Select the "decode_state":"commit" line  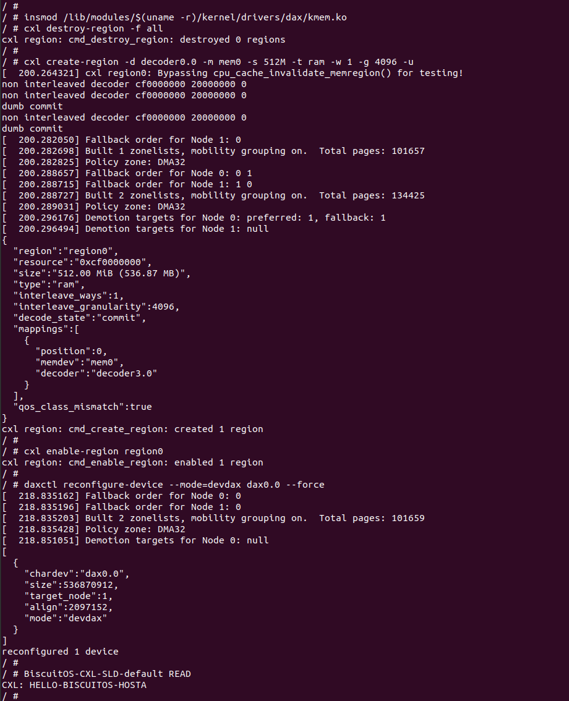pyautogui.click(x=79, y=318)
